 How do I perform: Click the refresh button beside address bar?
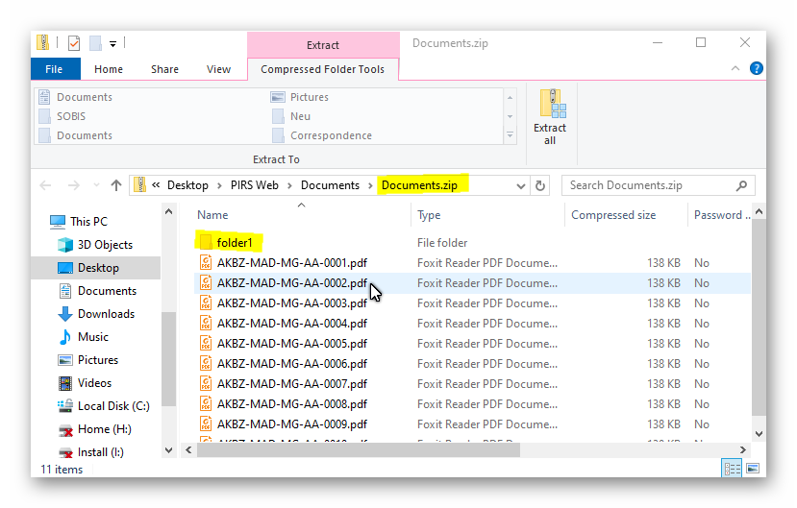coord(539,185)
